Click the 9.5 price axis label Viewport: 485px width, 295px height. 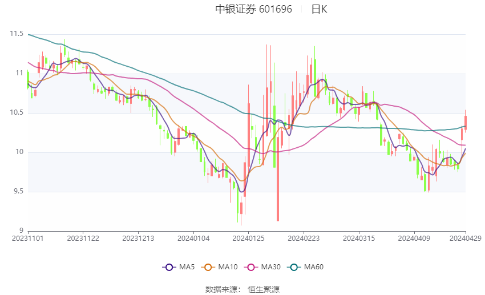coord(18,191)
